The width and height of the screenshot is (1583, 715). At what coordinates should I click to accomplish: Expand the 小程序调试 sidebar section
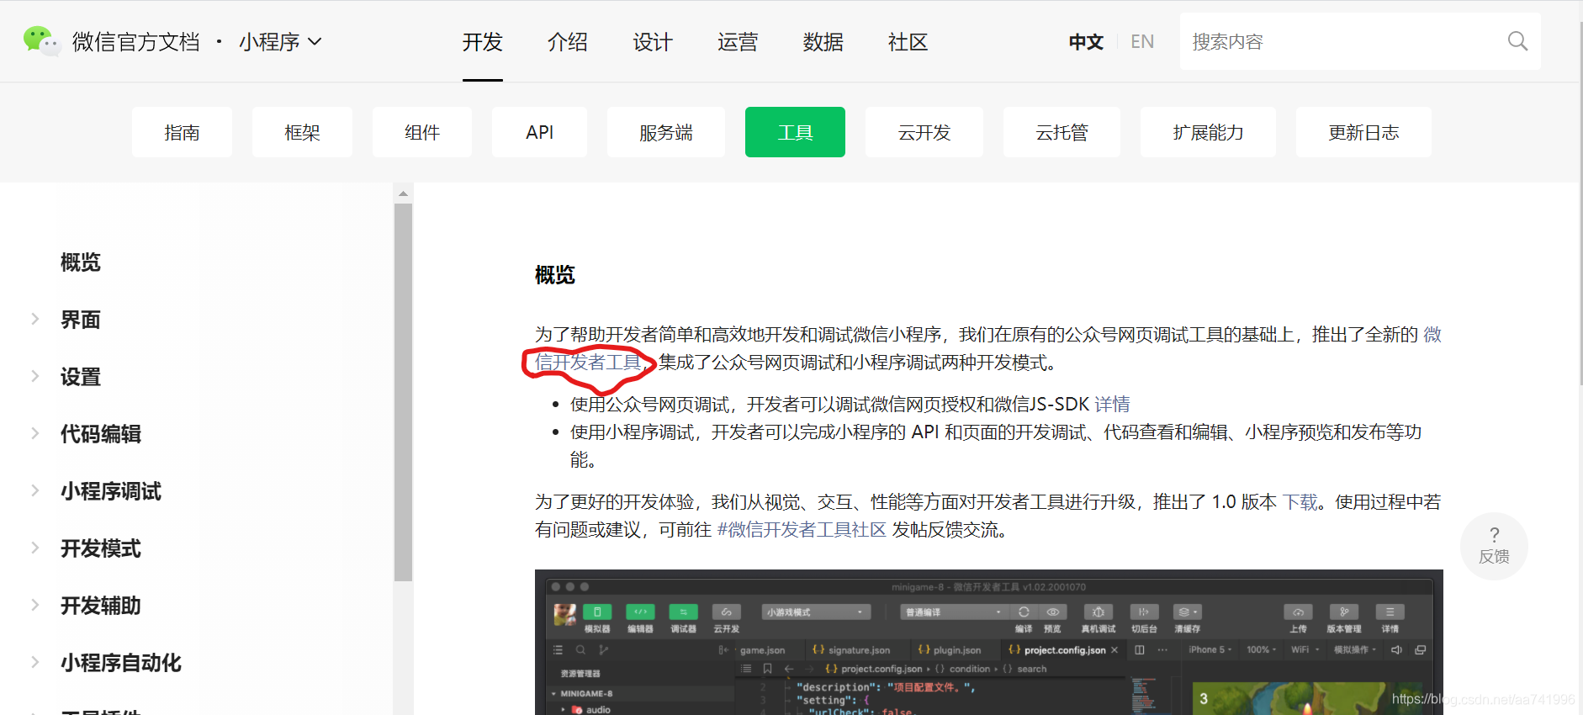coord(35,490)
